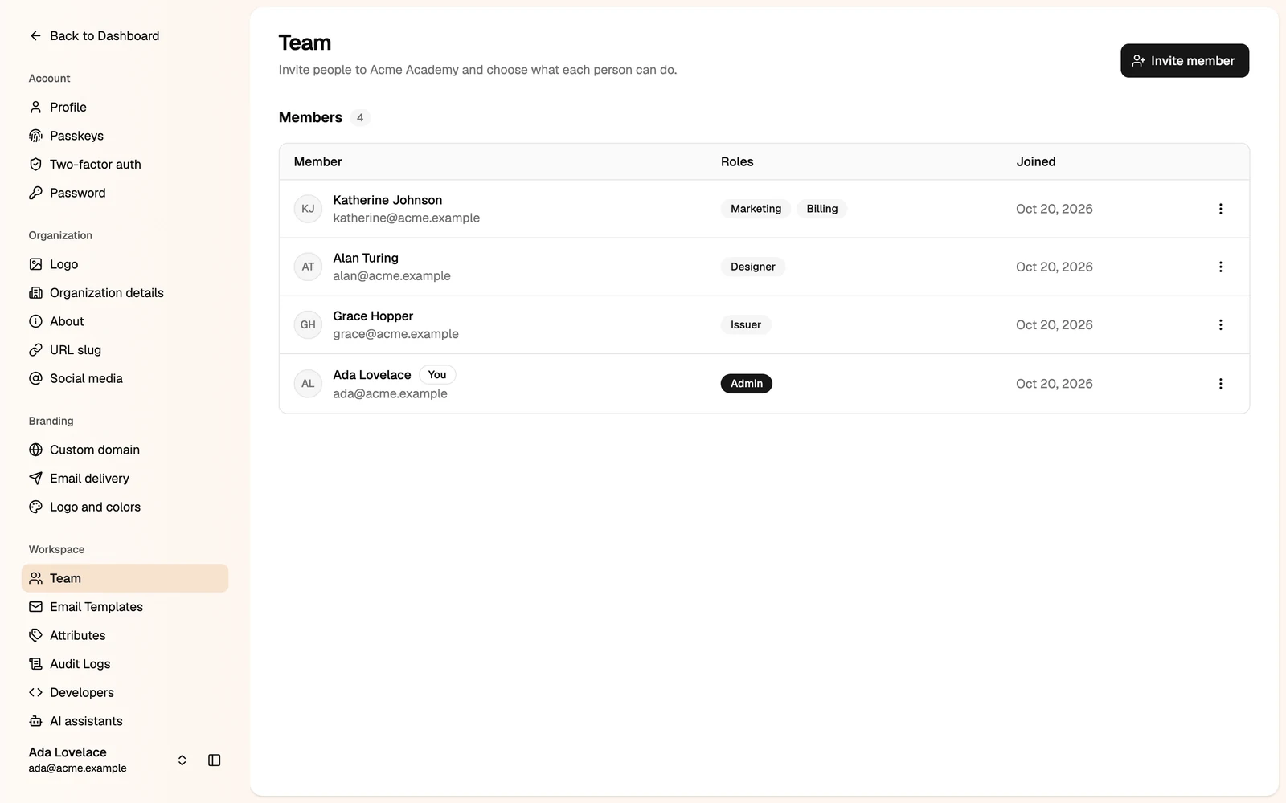The image size is (1286, 803).
Task: Click the You badge beside Ada Lovelace
Action: coord(437,375)
